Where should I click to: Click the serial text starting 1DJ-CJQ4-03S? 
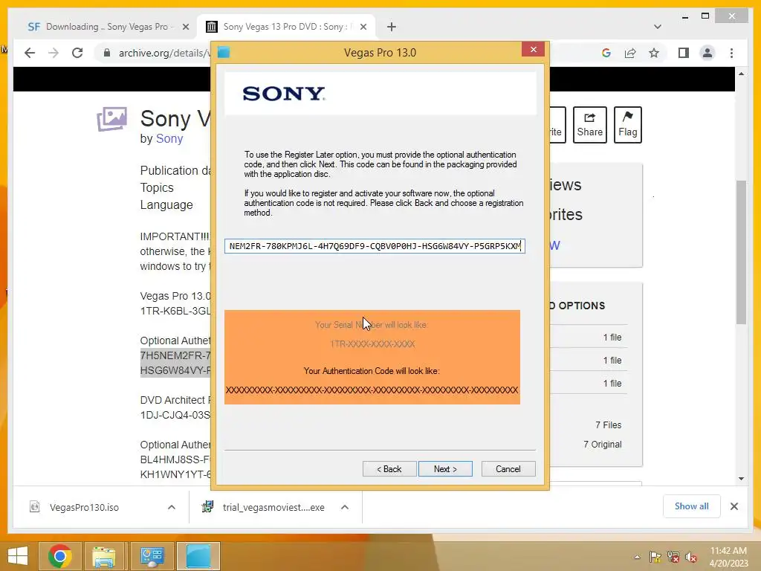pos(175,415)
